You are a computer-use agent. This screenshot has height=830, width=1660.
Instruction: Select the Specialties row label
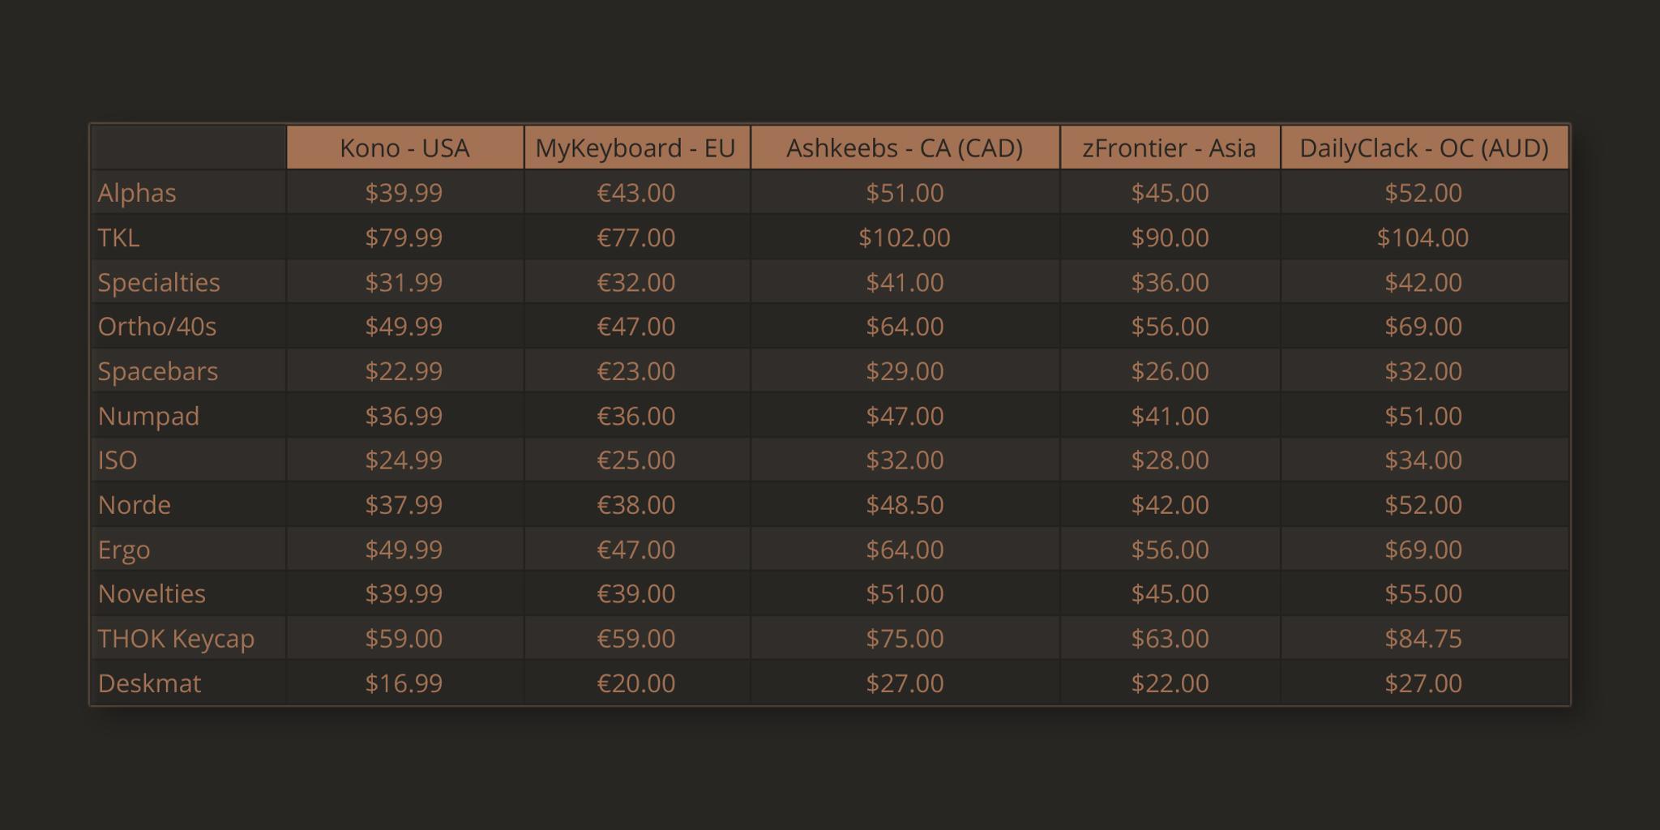(x=159, y=282)
